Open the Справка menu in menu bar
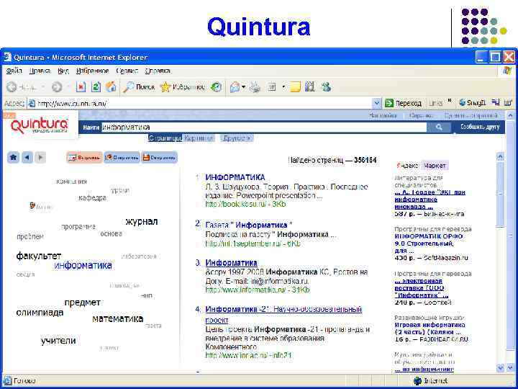 point(158,71)
